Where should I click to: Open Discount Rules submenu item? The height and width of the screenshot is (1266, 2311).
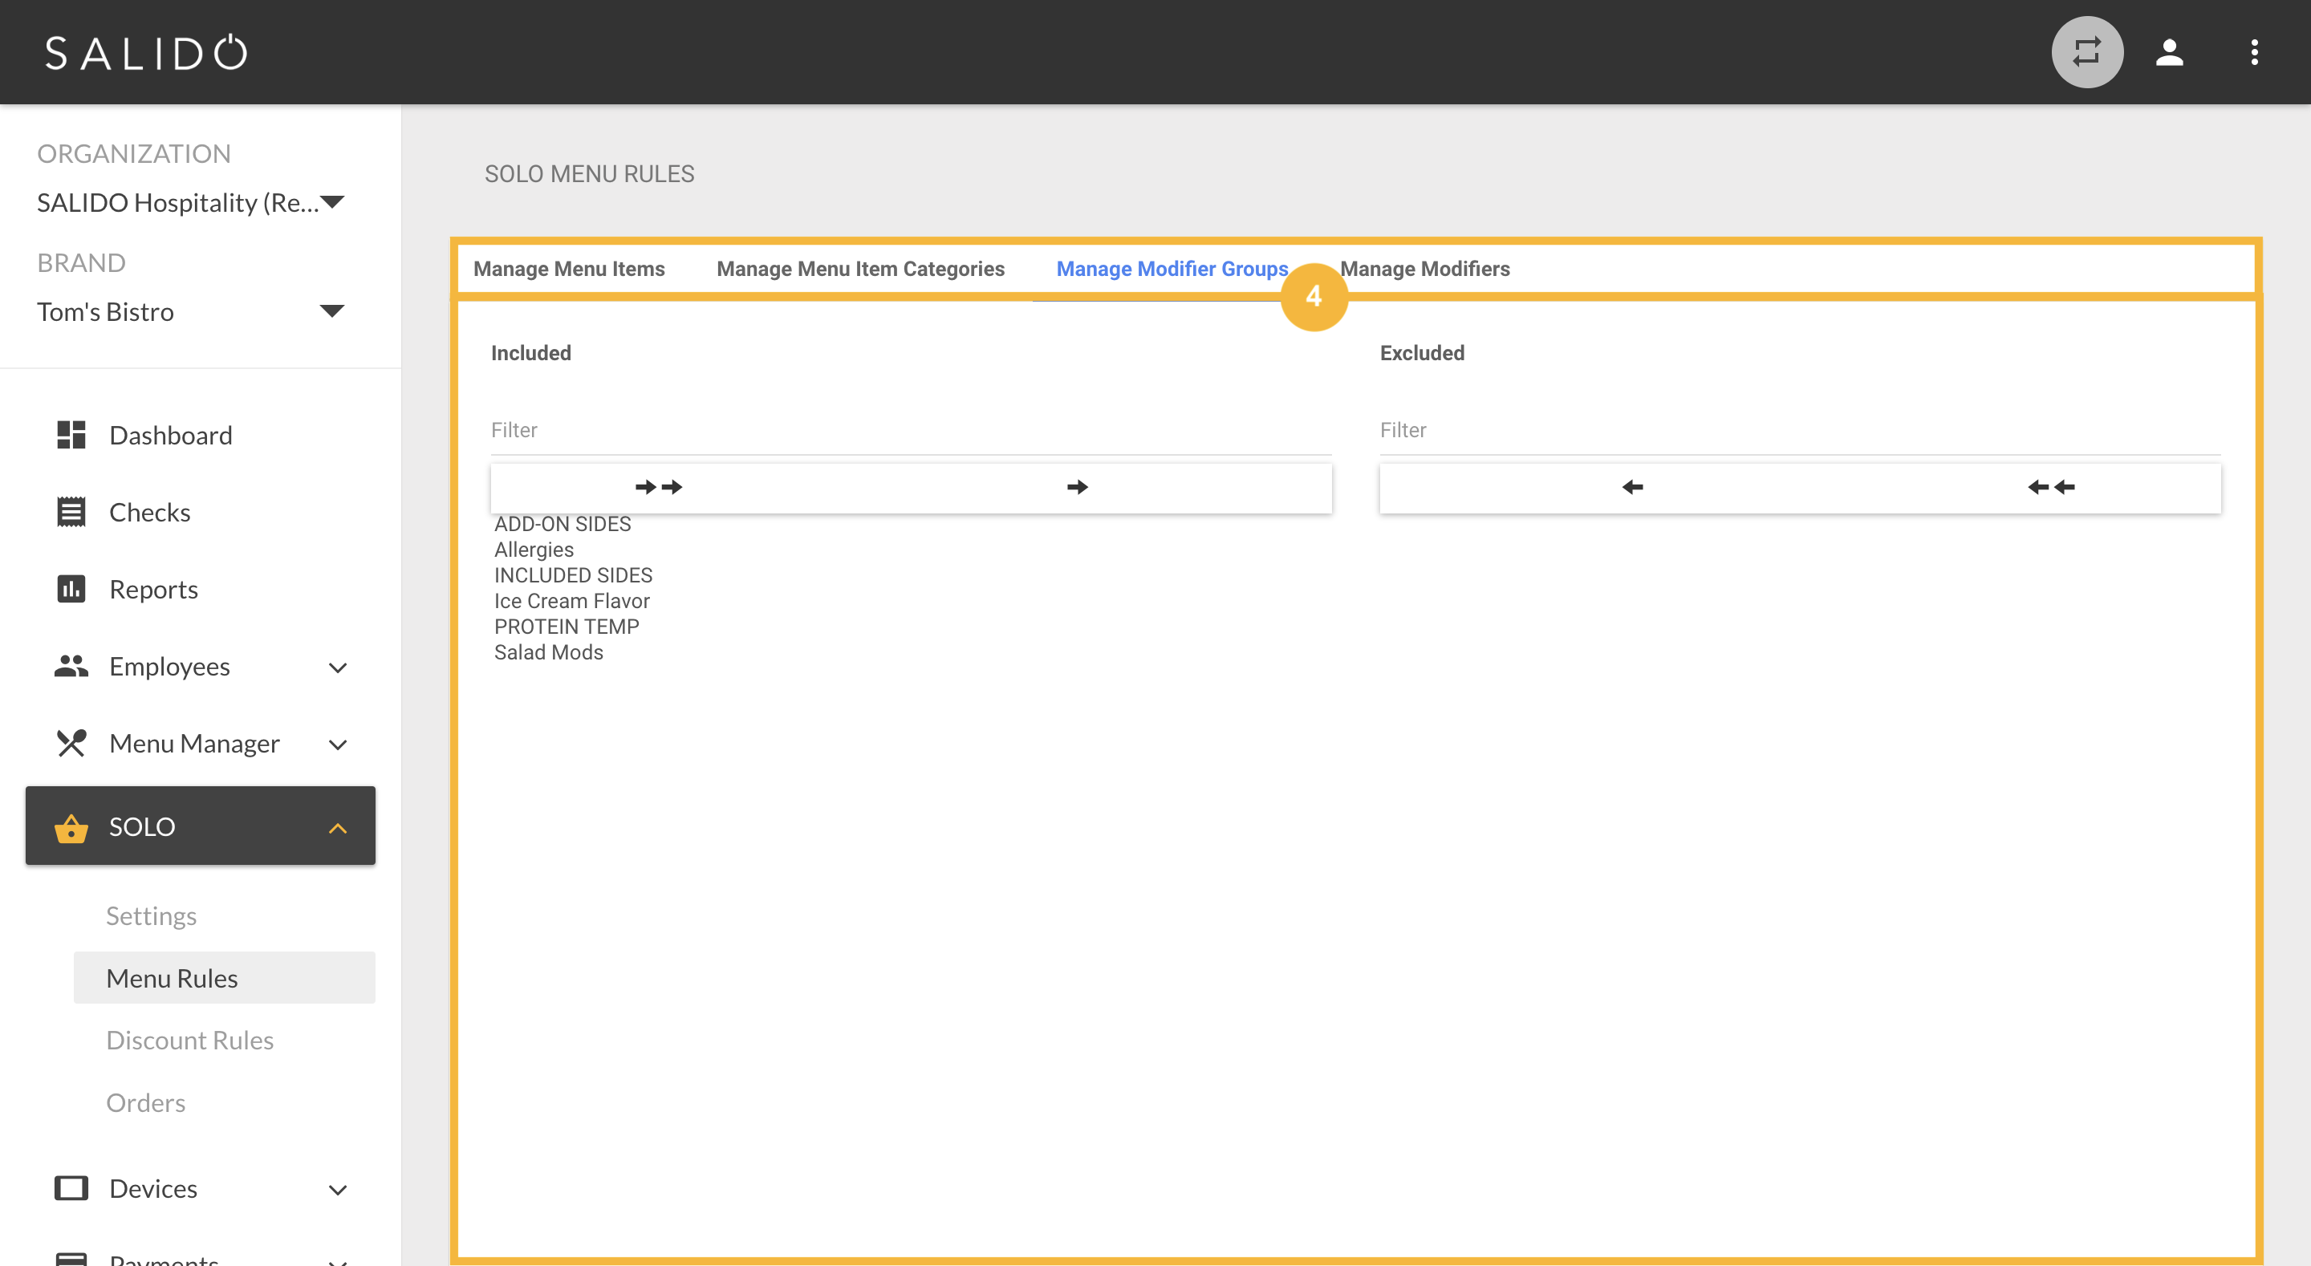tap(189, 1040)
